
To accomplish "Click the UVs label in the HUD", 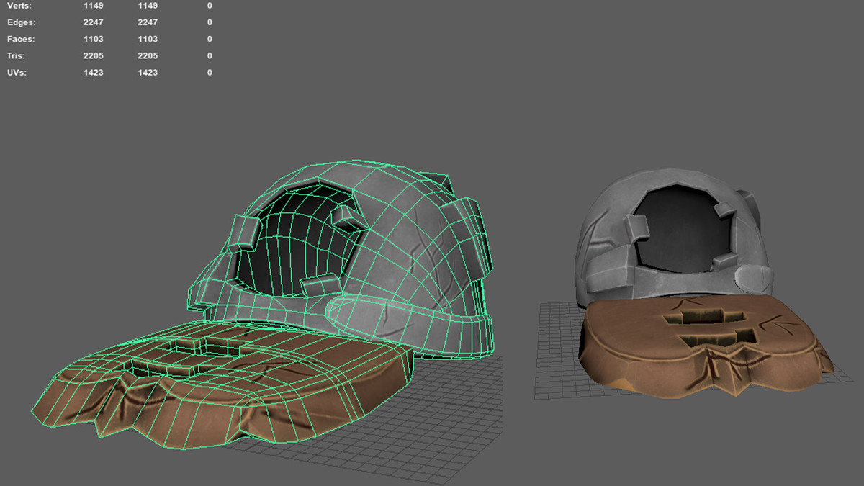I will (x=17, y=72).
